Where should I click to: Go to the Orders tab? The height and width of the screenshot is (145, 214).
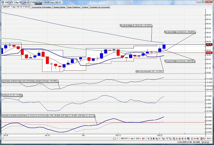85,7
